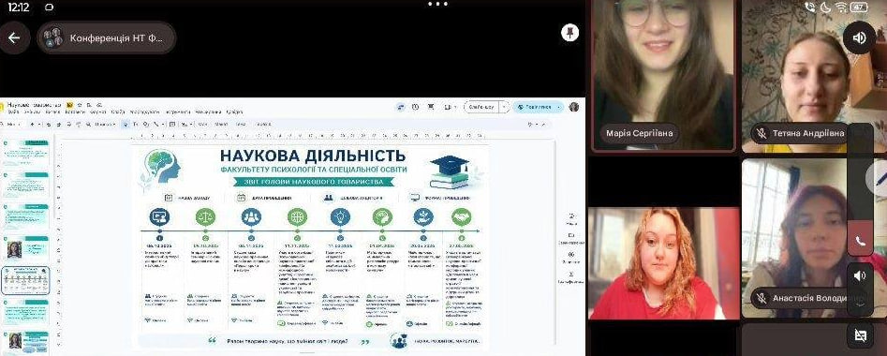This screenshot has height=356, width=887.
Task: Open the pen annotation tool
Action: click(878, 179)
